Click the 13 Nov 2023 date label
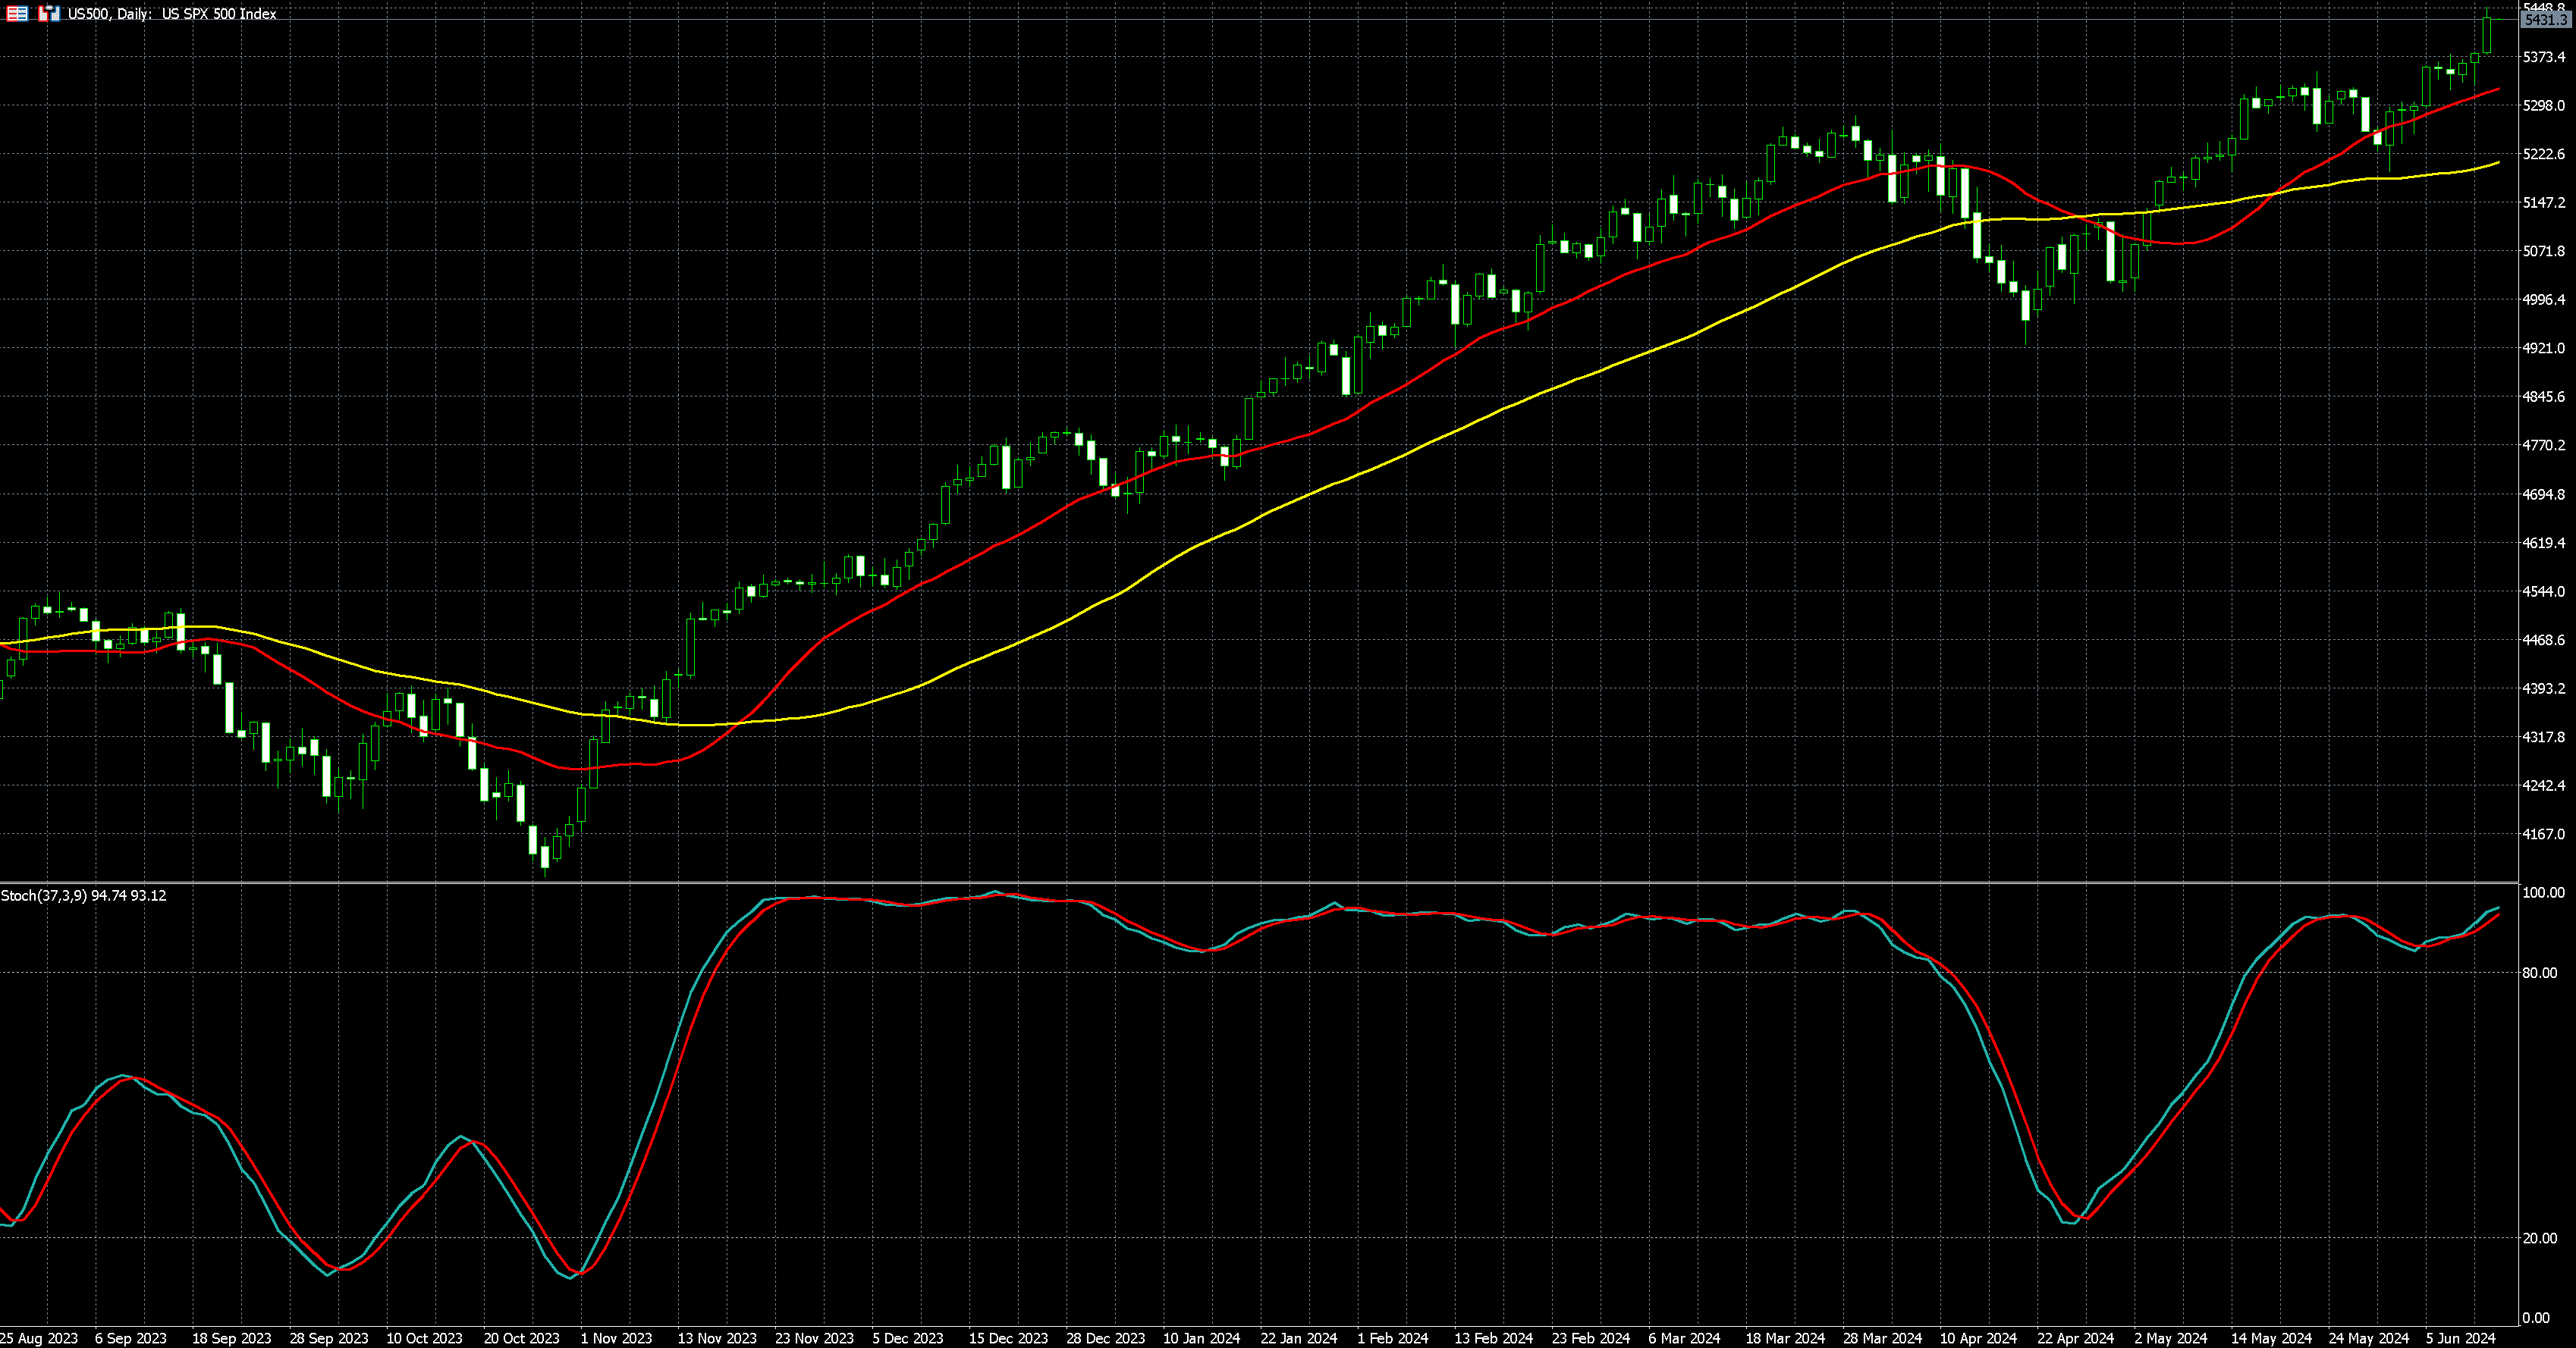 [717, 1338]
